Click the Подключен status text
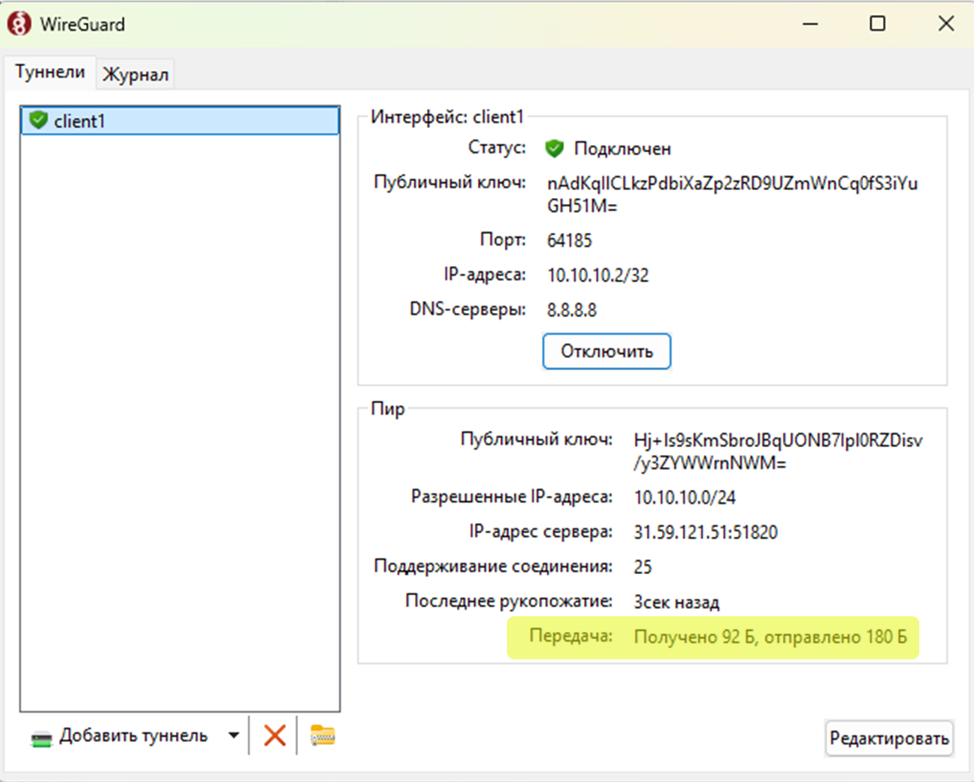This screenshot has height=782, width=974. [622, 149]
